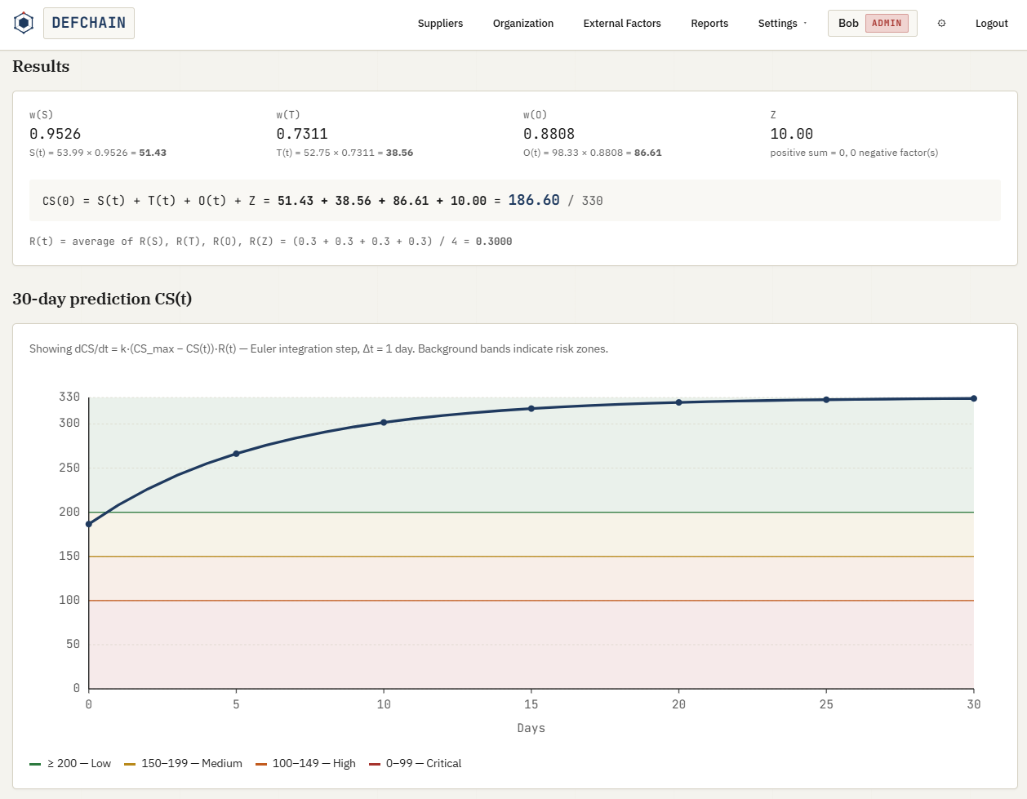
Task: Expand the Settings dropdown menu
Action: pos(782,24)
